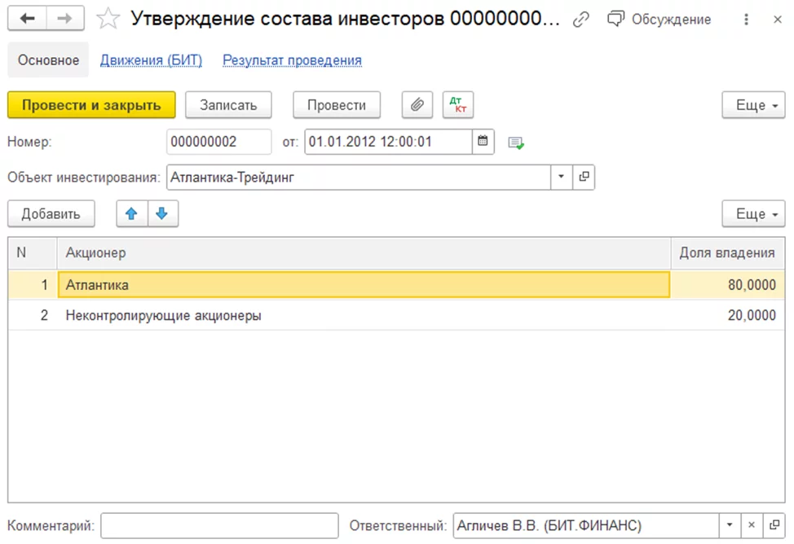Expand Объект инвестирования dropdown list

point(562,177)
